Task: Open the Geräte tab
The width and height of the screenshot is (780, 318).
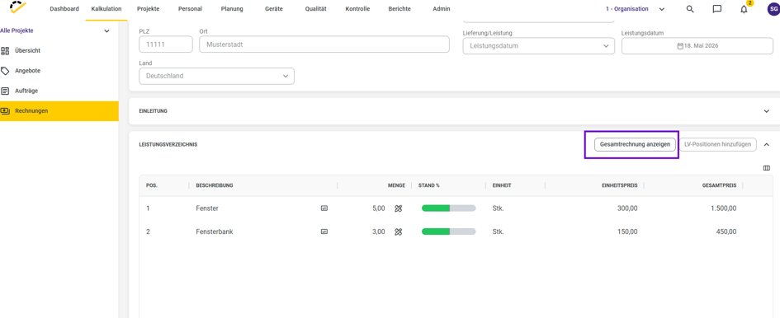Action: pos(273,9)
